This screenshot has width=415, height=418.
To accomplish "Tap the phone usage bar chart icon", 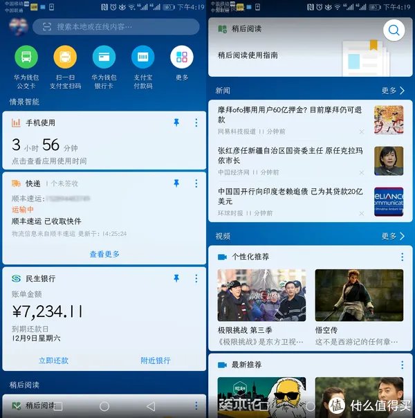I will point(16,122).
